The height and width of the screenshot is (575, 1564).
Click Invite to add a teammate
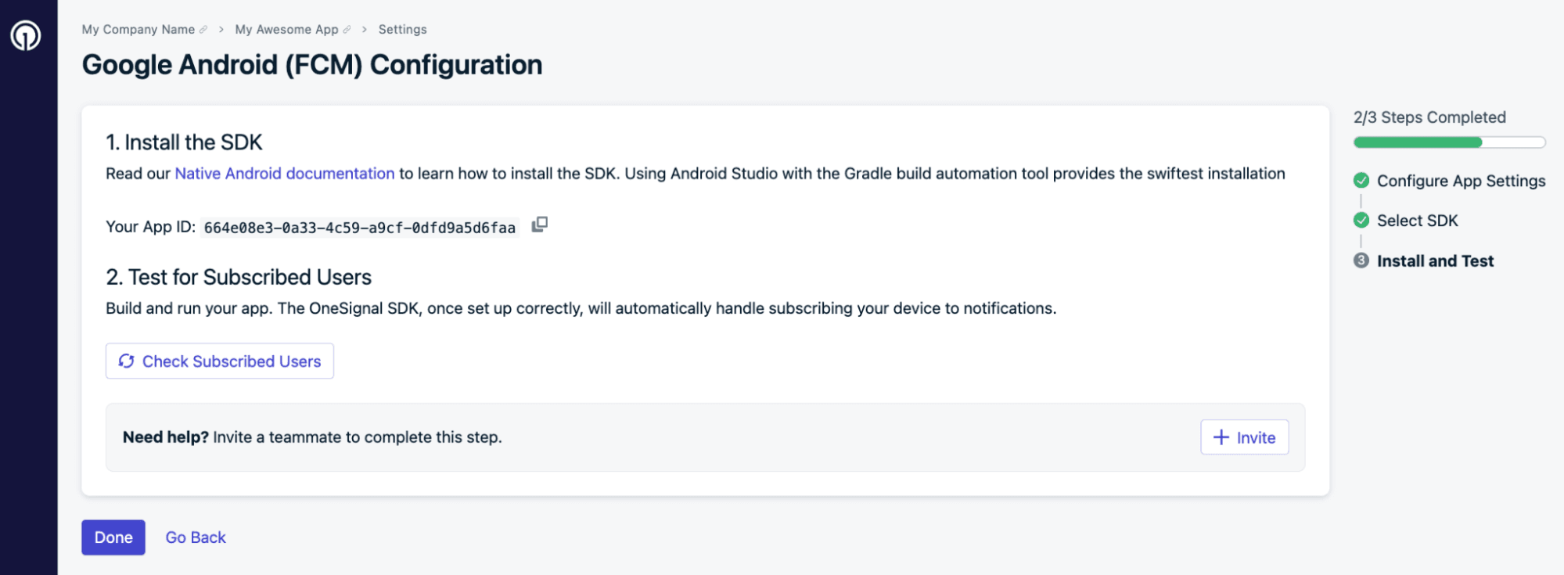(1244, 437)
